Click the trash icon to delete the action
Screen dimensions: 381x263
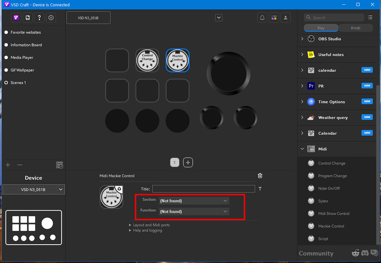click(x=260, y=176)
